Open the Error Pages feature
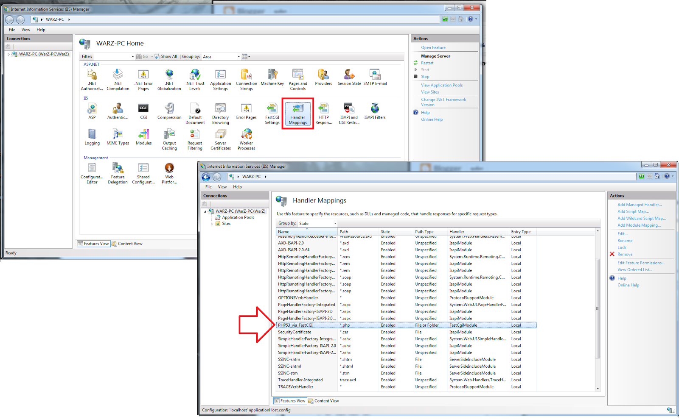 [247, 111]
